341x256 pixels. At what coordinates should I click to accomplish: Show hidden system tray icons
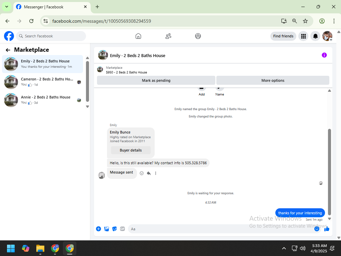pyautogui.click(x=284, y=248)
